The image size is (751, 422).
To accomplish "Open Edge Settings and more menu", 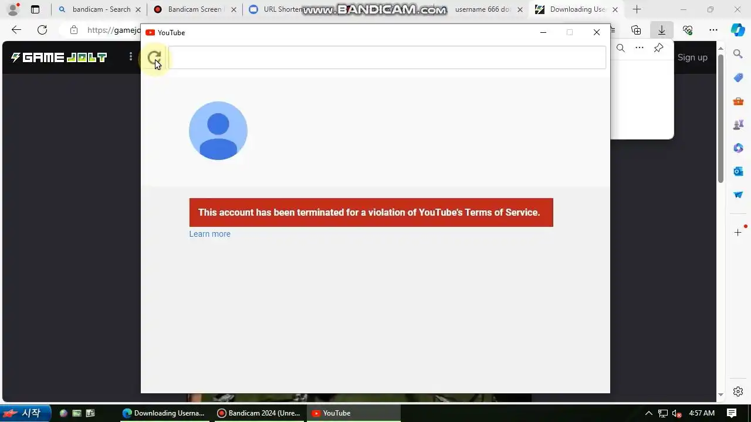I will [713, 30].
